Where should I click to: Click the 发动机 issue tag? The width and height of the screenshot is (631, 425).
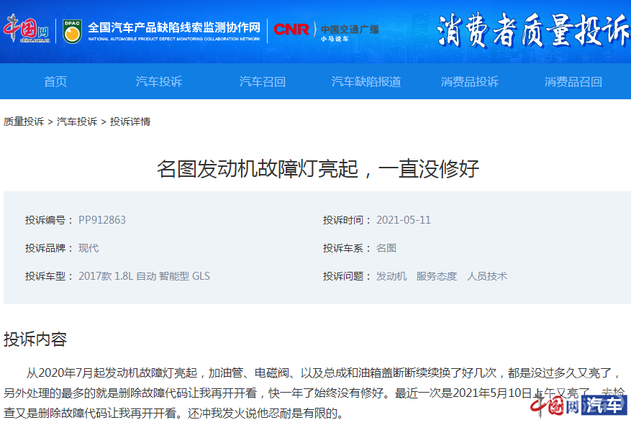[x=391, y=276]
